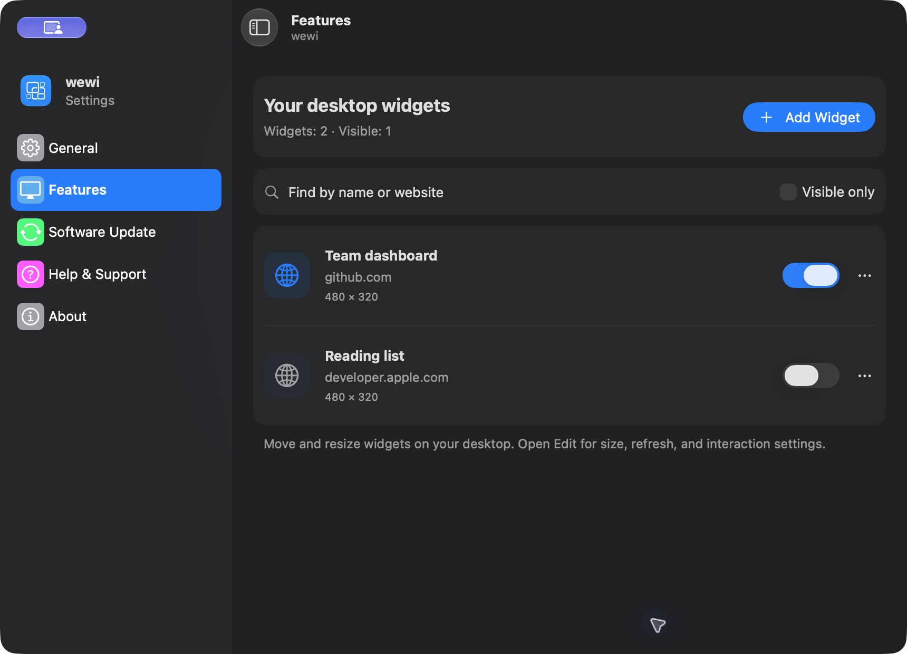Click the developer.apple.com address text
Screen dimensions: 907x654
(387, 378)
